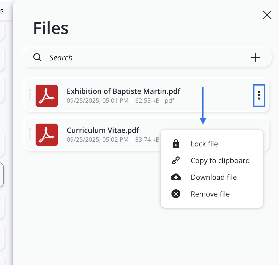The width and height of the screenshot is (279, 265).
Task: Choose Copy to clipboard menu entry
Action: pos(220,161)
